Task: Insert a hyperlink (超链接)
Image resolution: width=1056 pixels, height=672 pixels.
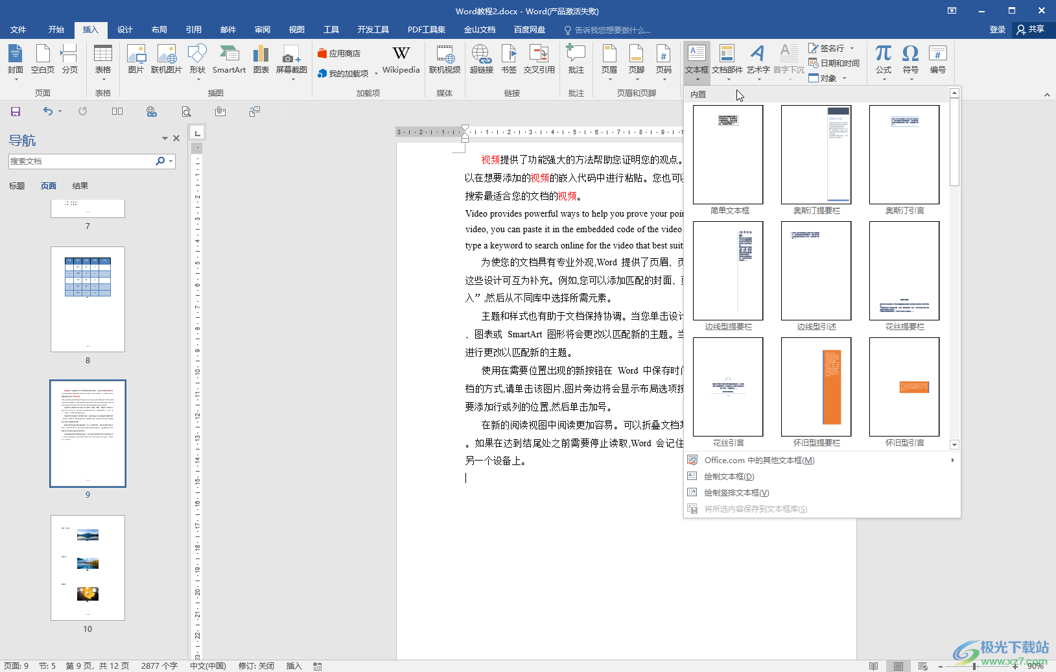Action: coord(482,60)
